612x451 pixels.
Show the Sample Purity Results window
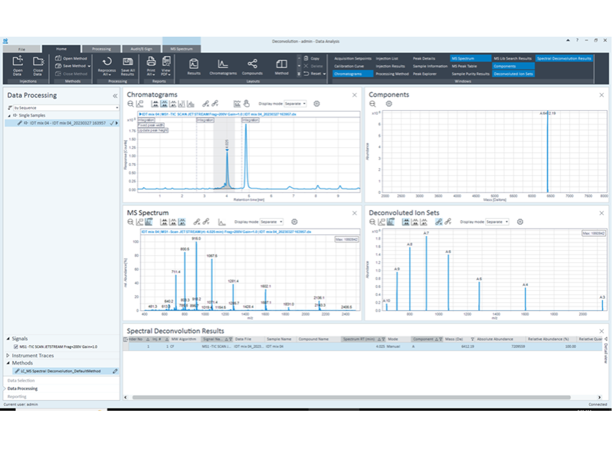tap(470, 74)
